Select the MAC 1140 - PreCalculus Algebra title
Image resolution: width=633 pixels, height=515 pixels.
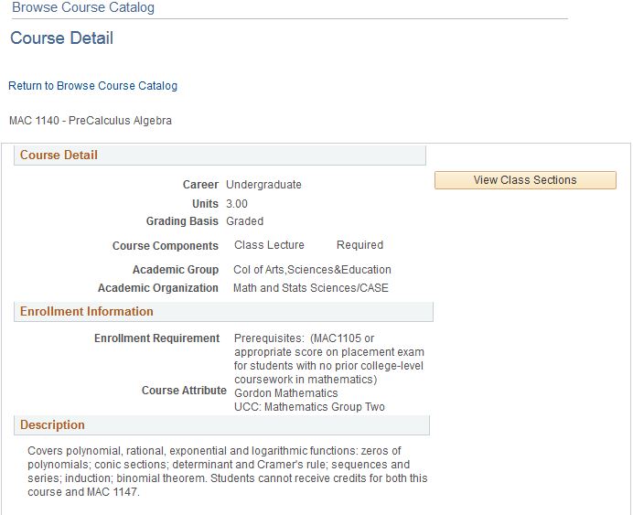90,121
